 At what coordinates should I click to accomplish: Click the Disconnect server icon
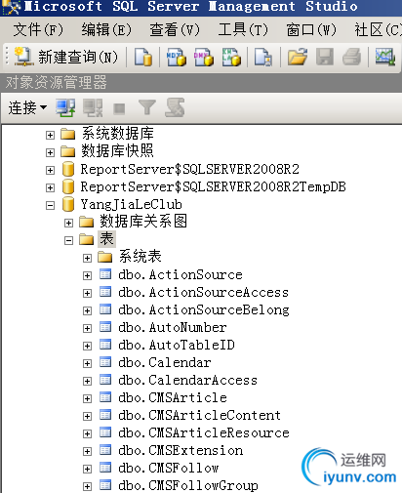(x=93, y=107)
